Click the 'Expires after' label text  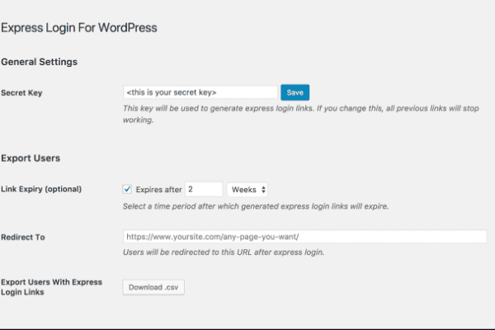158,190
